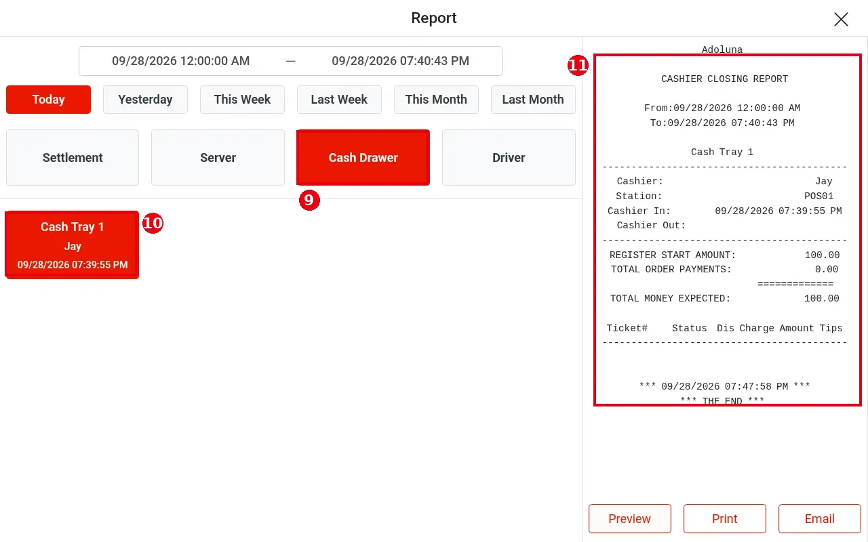The height and width of the screenshot is (542, 868).
Task: Select the Cash Drawer report tab
Action: (x=363, y=158)
